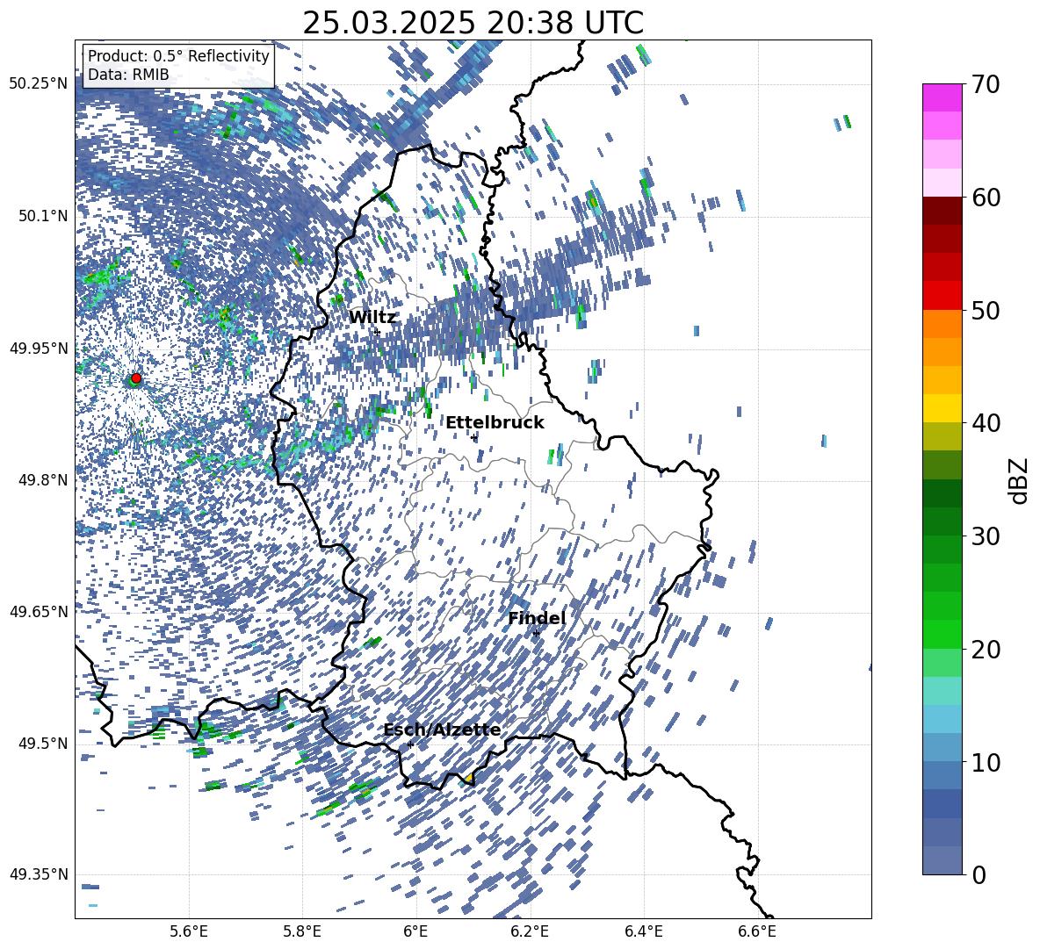1040x949 pixels.
Task: Click the Product: 0.5° Reflectivity text
Action: 178,56
